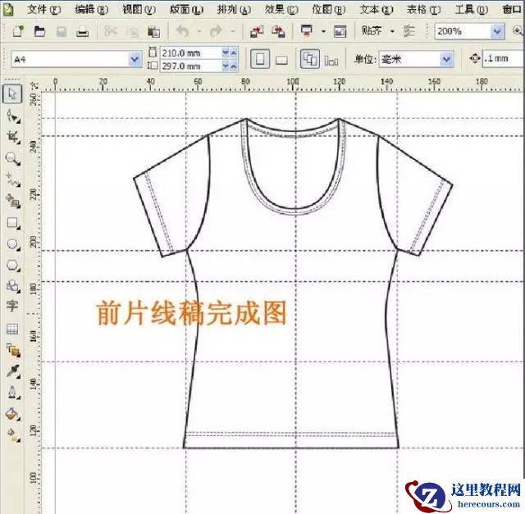Select the Pick (arrow) tool
Screen dimensions: 525x514
[13, 93]
